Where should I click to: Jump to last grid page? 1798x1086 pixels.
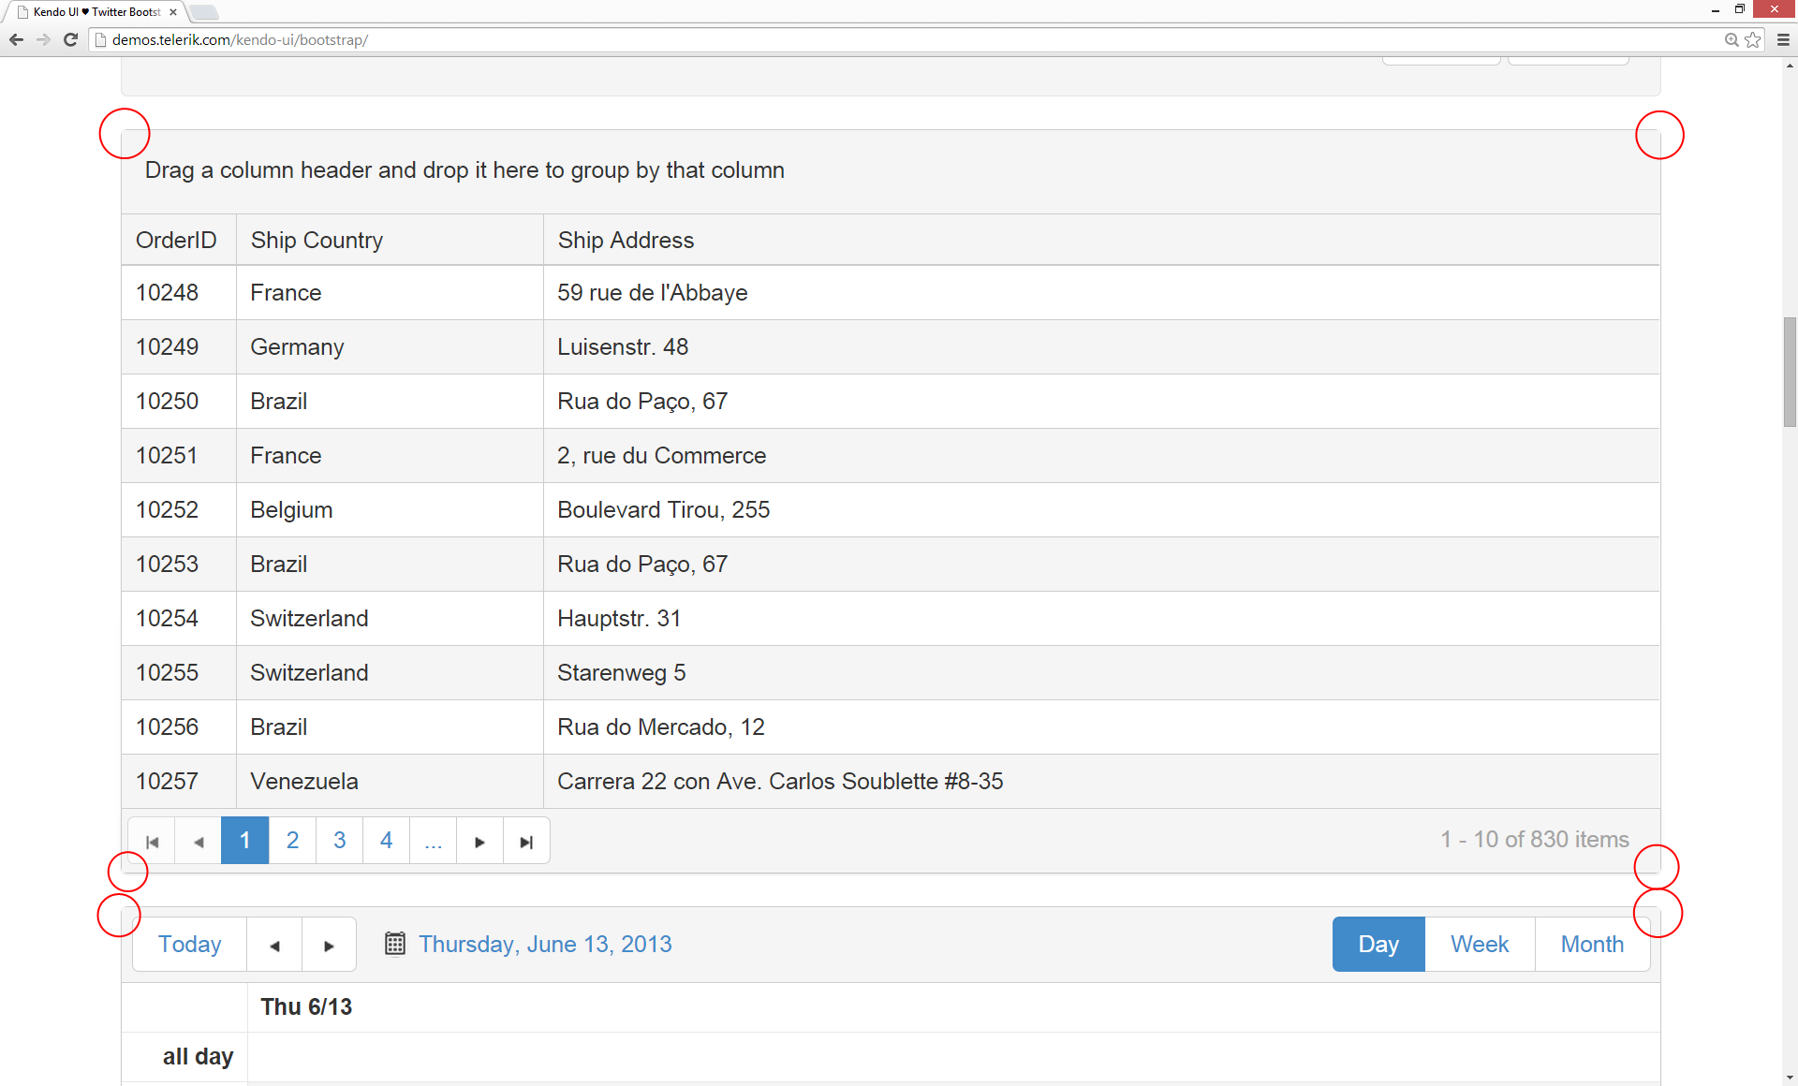coord(526,842)
